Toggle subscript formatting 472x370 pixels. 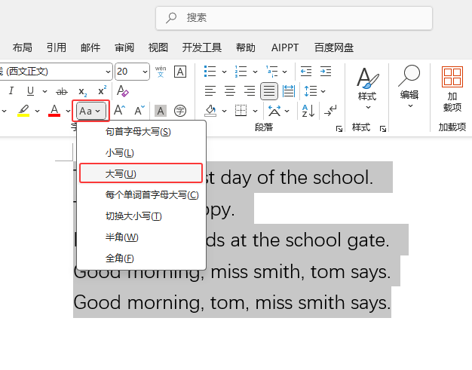(x=82, y=91)
